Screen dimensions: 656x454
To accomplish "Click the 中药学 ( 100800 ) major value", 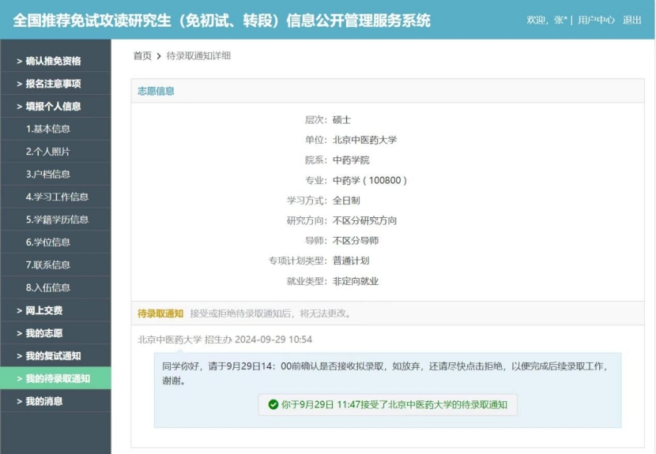I will coord(370,180).
